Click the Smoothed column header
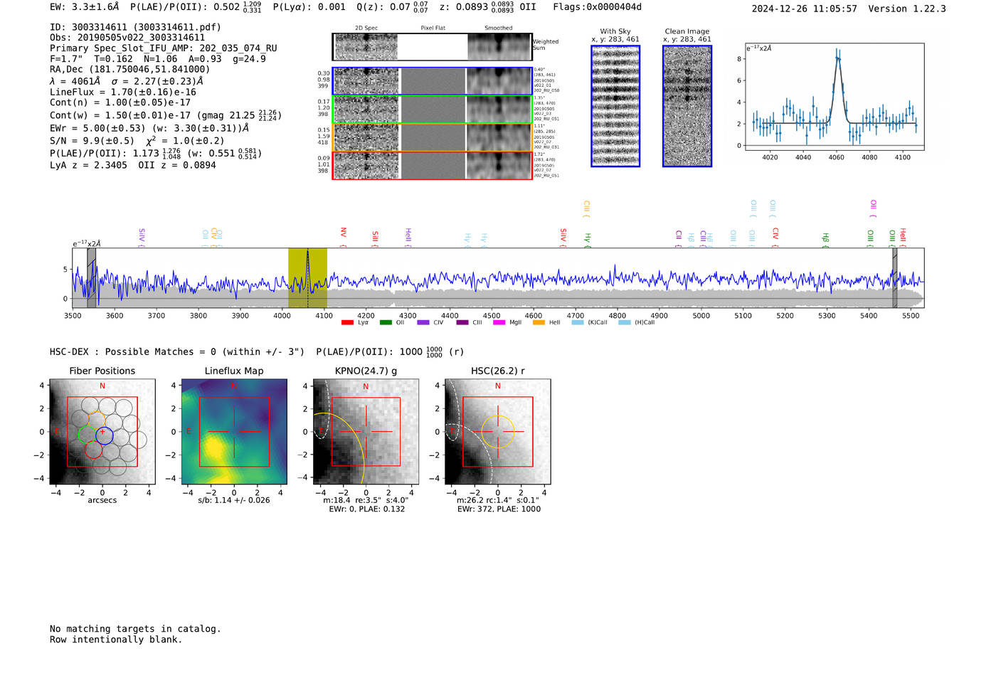 tap(498, 28)
